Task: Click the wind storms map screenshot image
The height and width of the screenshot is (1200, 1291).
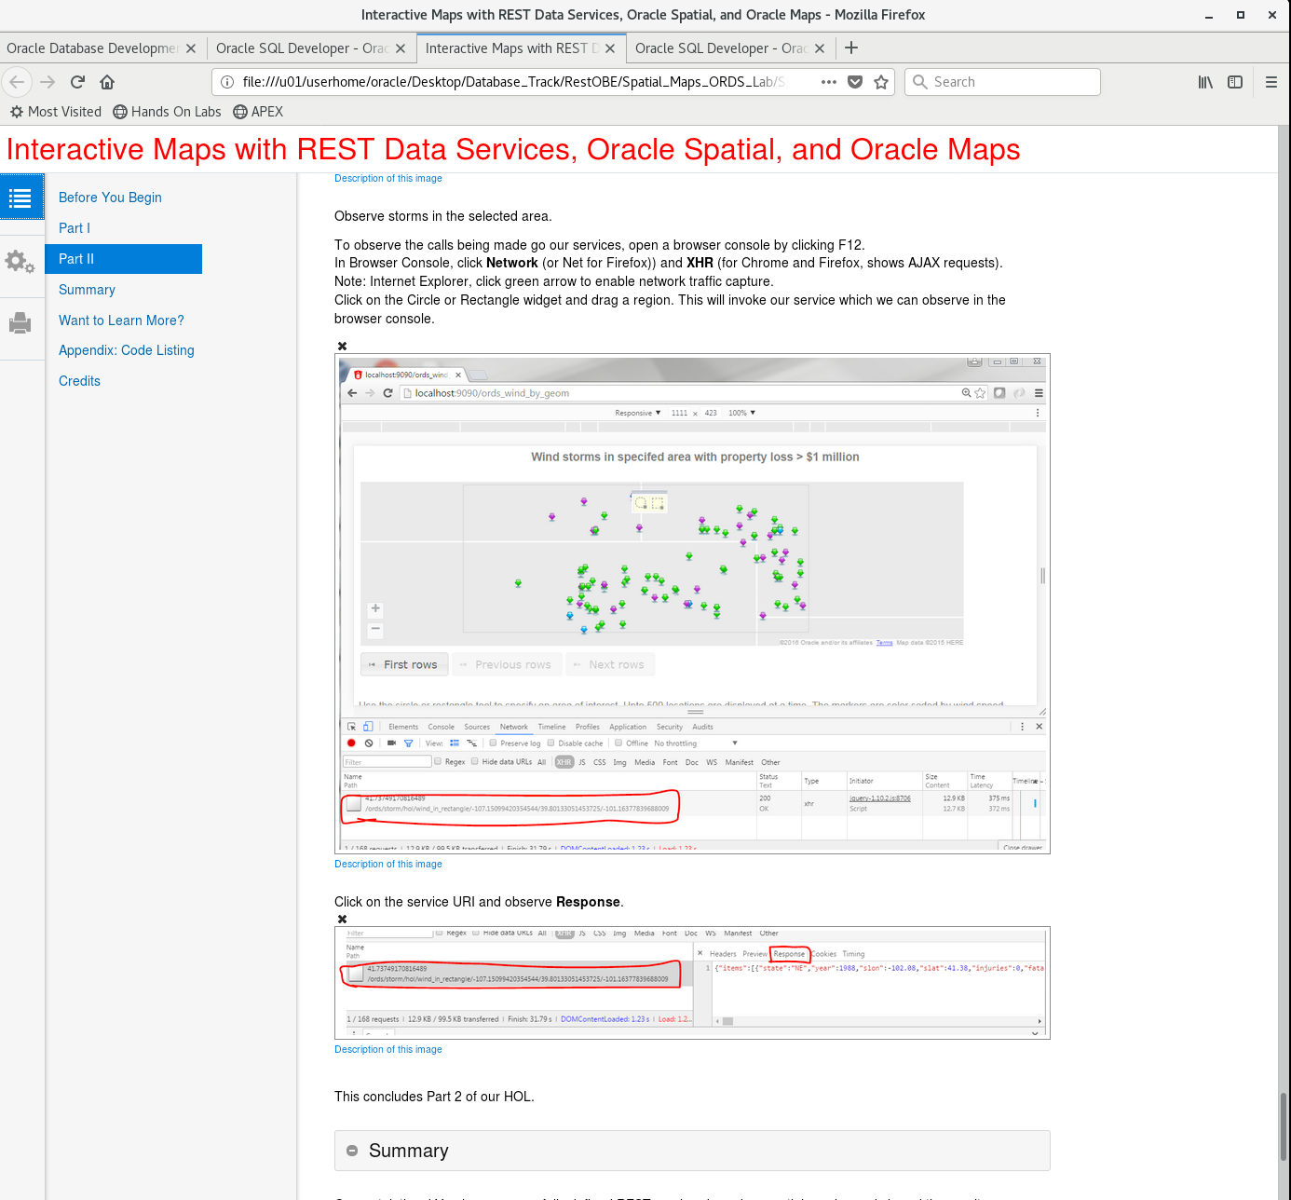Action: click(692, 603)
